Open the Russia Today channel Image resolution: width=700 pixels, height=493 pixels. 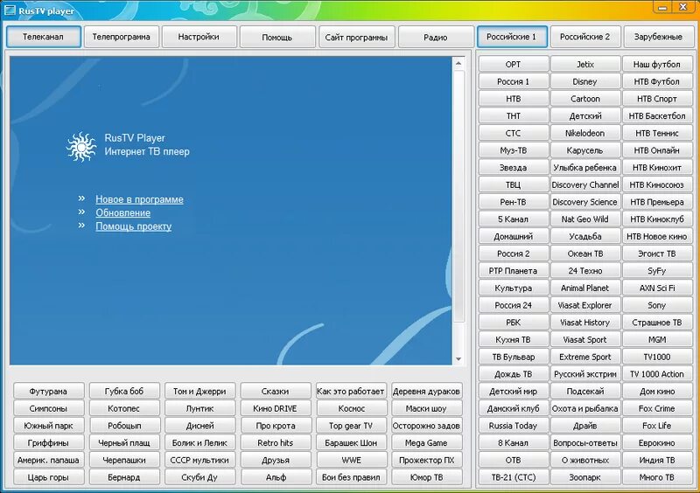pos(513,426)
